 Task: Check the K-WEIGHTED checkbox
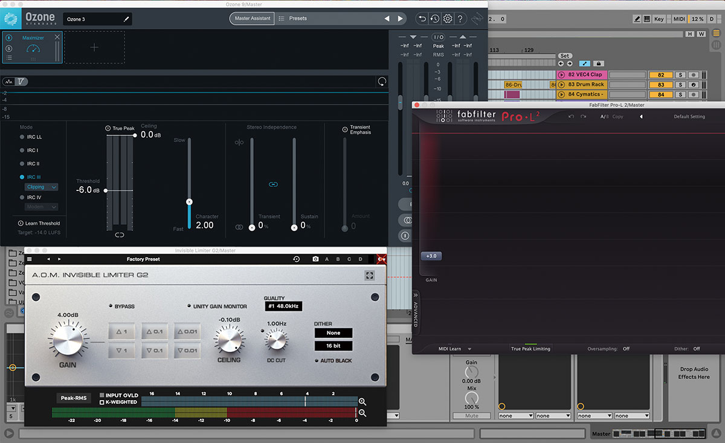101,403
